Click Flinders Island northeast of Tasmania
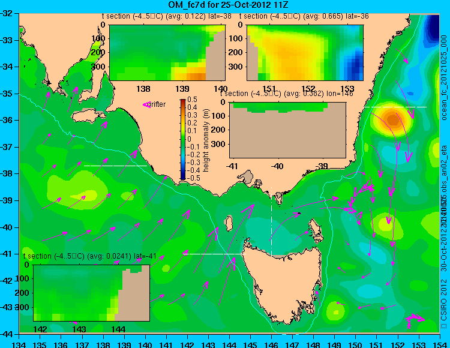 316,228
